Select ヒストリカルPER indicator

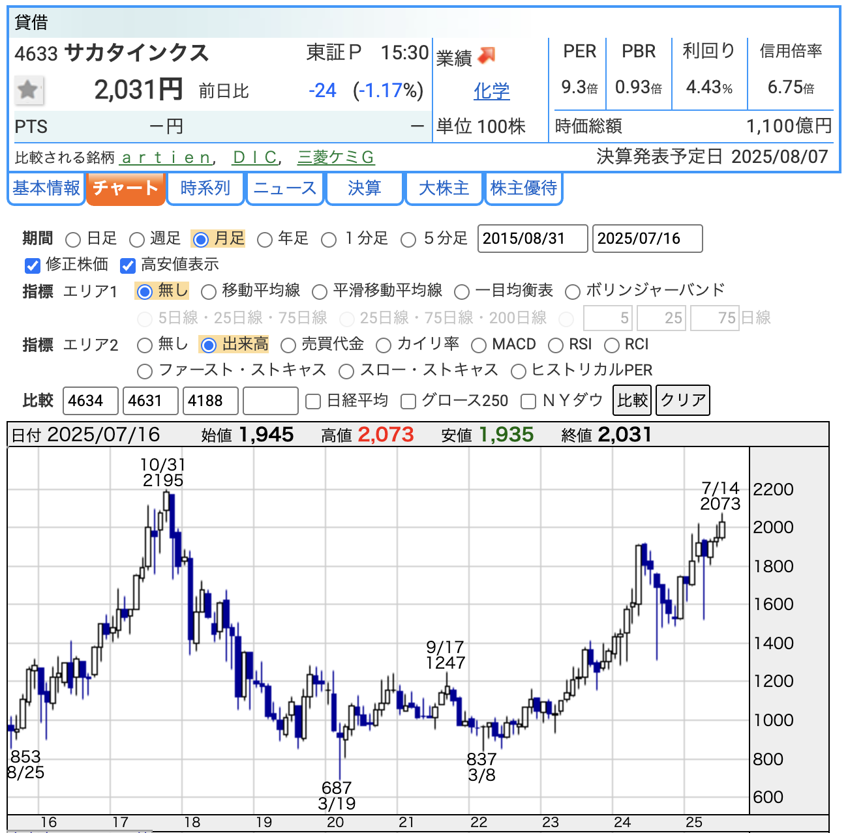point(519,372)
